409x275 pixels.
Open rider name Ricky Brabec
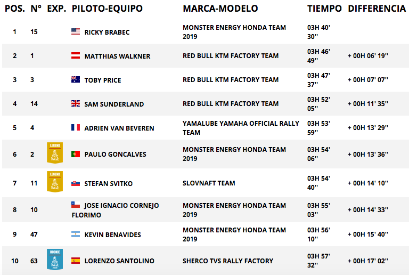[x=107, y=32]
